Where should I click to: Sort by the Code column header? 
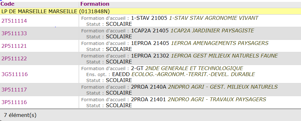coord(8,4)
